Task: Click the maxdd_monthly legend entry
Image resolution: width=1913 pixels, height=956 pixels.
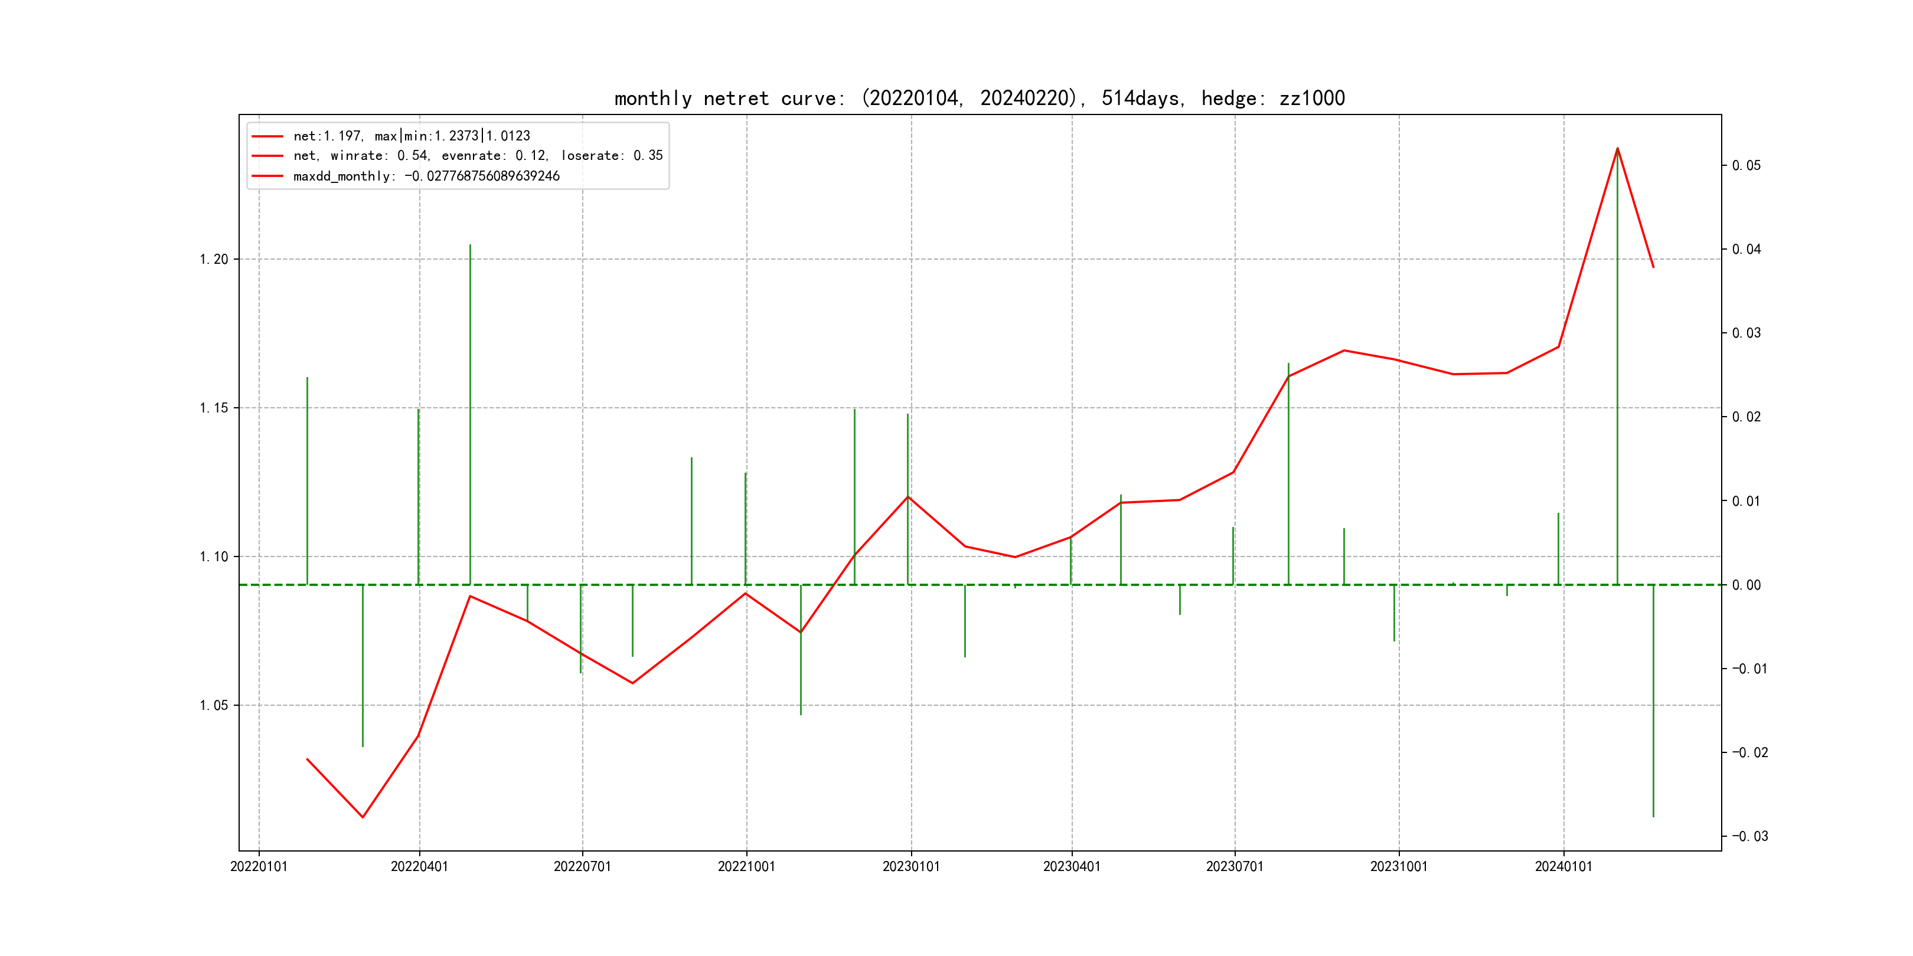Action: [x=426, y=176]
